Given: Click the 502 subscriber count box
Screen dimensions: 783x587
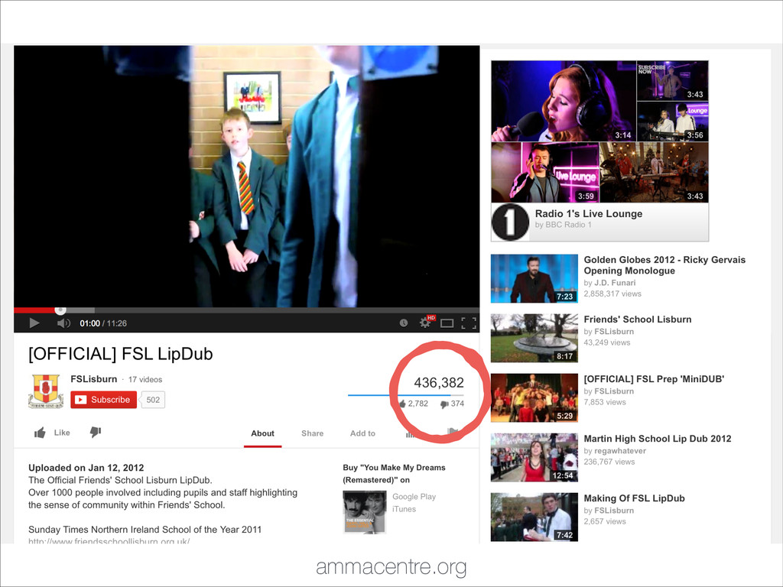Looking at the screenshot, I should (153, 400).
